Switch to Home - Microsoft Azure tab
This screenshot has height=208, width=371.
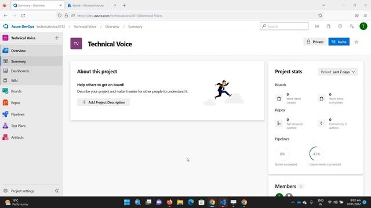tap(88, 5)
